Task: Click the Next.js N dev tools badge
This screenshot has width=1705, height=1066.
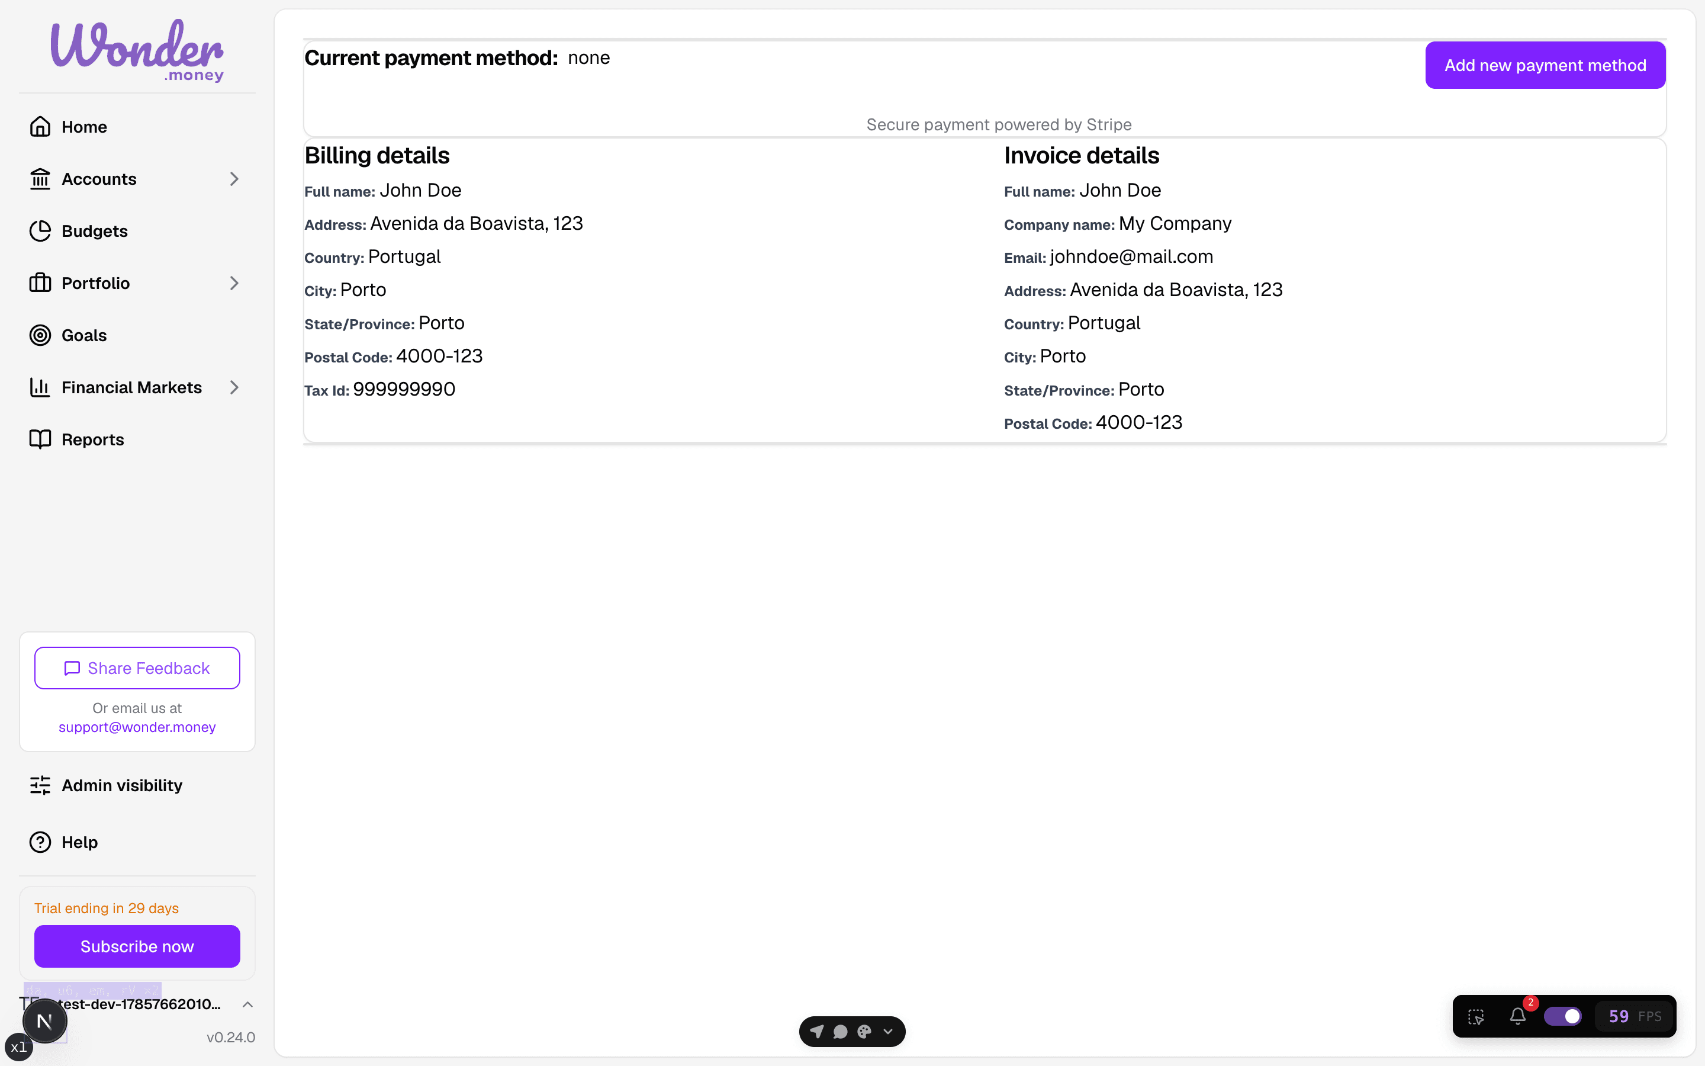Action: tap(44, 1021)
